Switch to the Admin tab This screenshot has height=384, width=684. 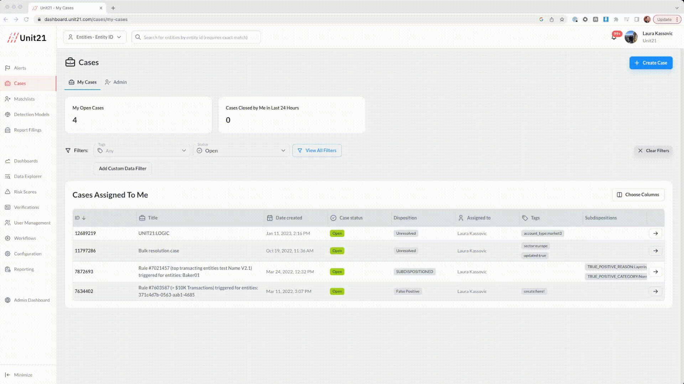point(116,82)
